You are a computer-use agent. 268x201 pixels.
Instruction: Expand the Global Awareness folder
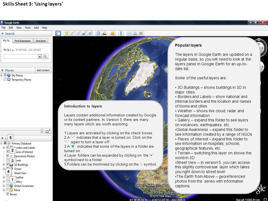(x=4, y=186)
